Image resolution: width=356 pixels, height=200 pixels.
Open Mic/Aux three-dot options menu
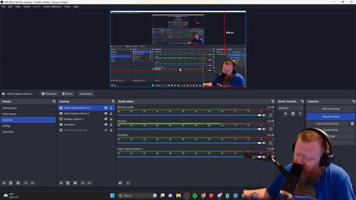point(270,129)
